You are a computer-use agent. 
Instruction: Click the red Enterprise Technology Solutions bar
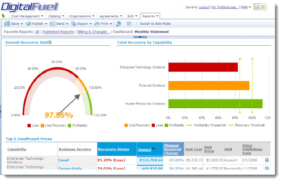coord(203,67)
